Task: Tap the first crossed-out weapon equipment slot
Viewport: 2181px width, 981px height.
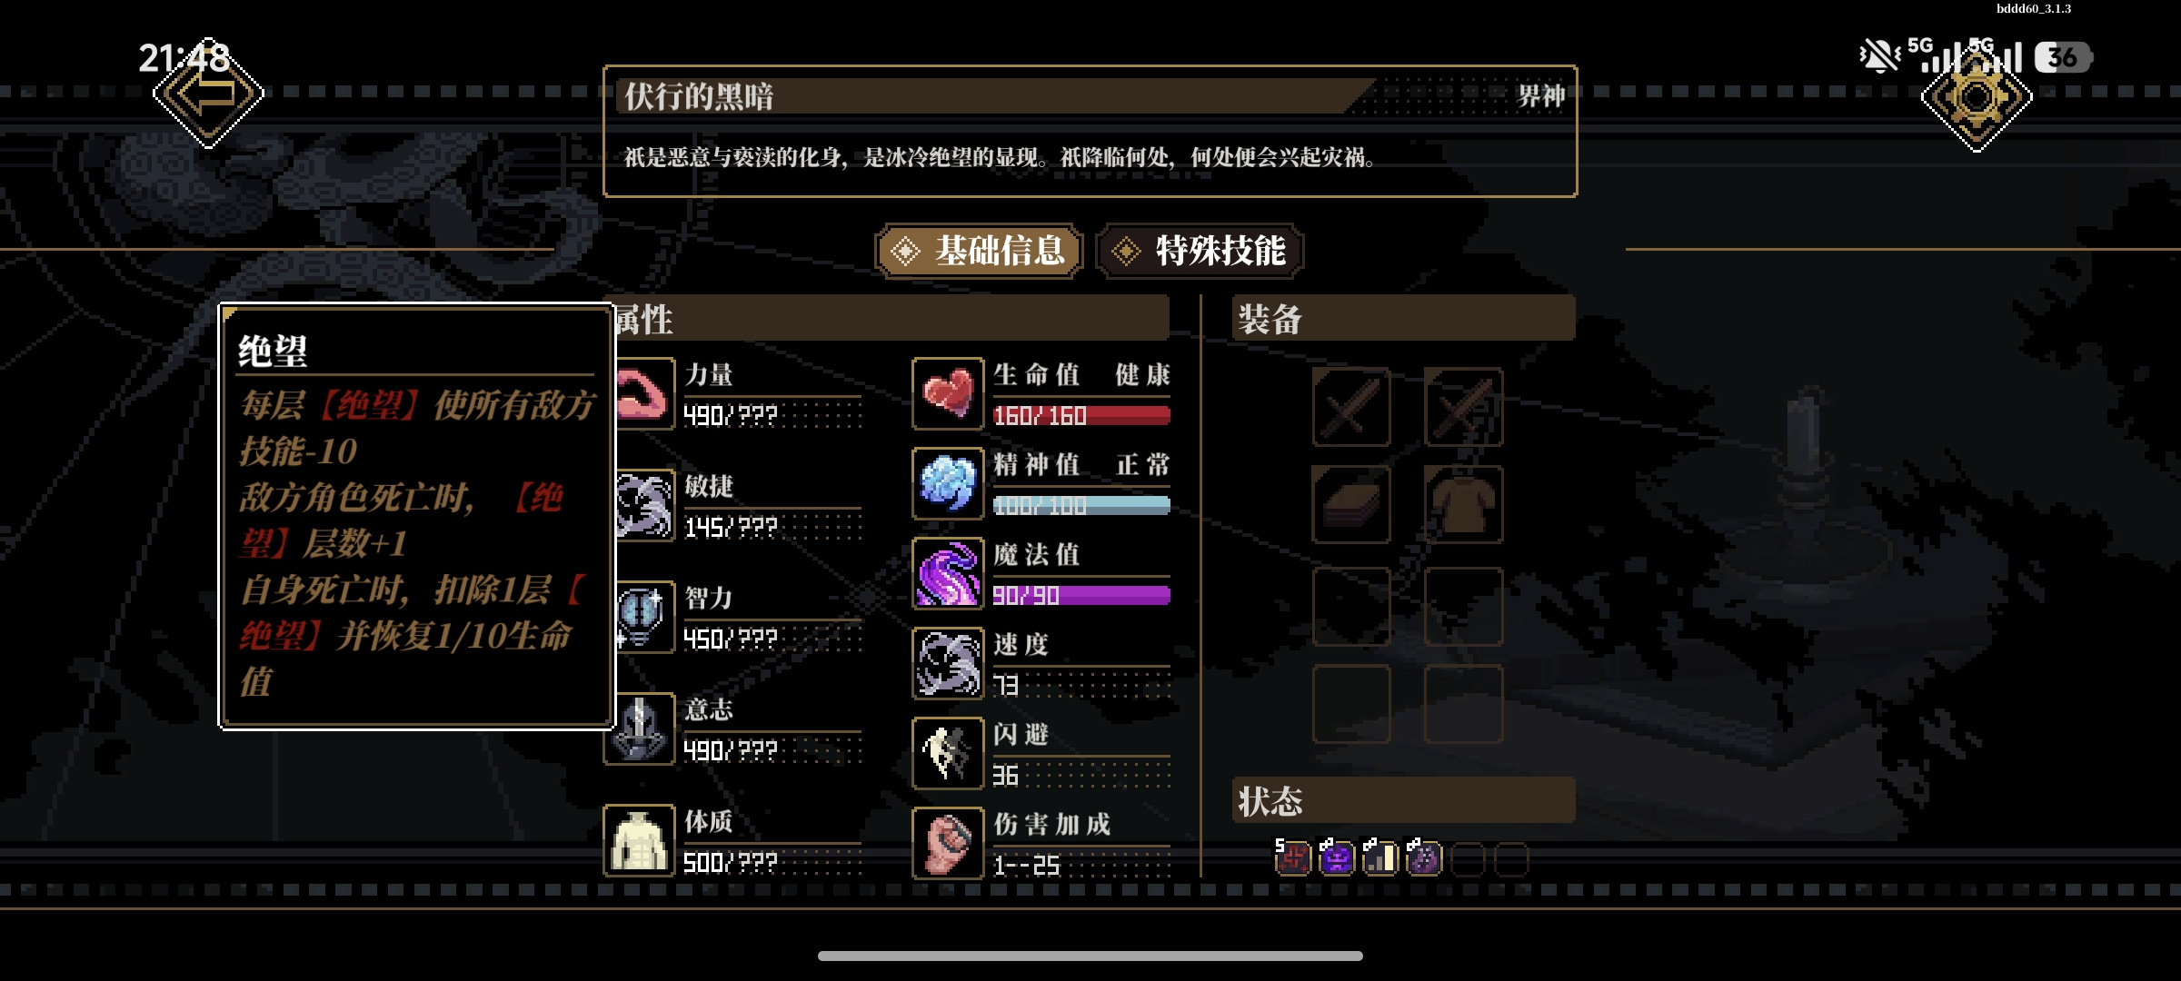Action: click(1351, 407)
